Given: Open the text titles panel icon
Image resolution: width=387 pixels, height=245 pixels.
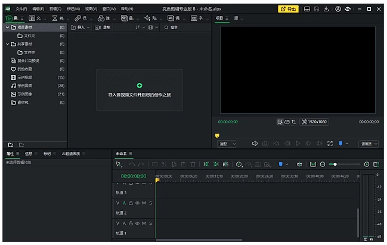Looking at the screenshot, I should pyautogui.click(x=32, y=18).
